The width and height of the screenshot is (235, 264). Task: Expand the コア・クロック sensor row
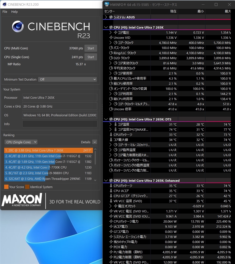point(110,43)
